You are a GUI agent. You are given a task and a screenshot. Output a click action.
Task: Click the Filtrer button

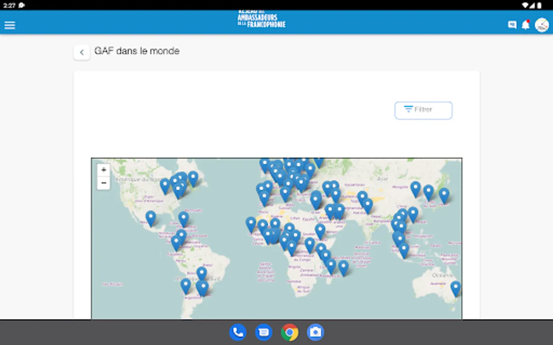pos(423,110)
